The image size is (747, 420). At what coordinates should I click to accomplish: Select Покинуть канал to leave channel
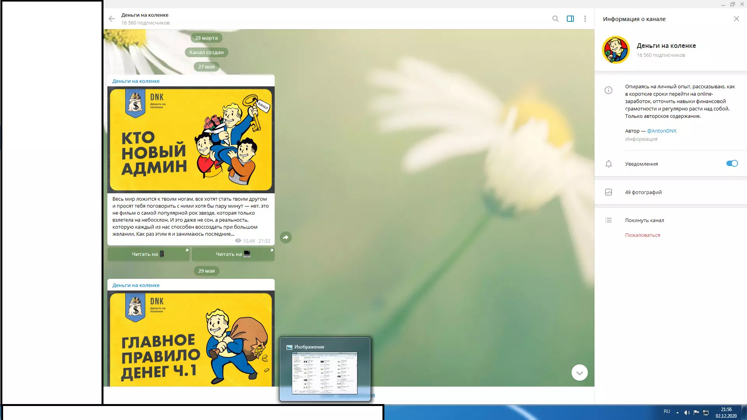645,220
